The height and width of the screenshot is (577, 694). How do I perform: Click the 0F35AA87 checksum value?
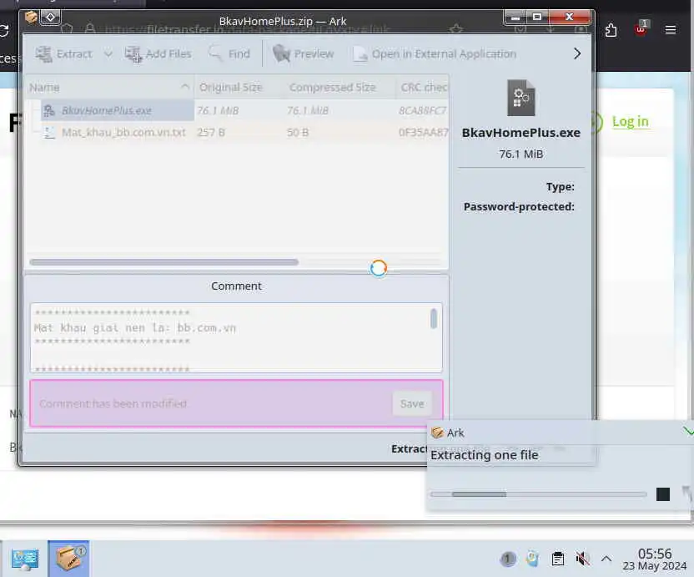pos(423,133)
